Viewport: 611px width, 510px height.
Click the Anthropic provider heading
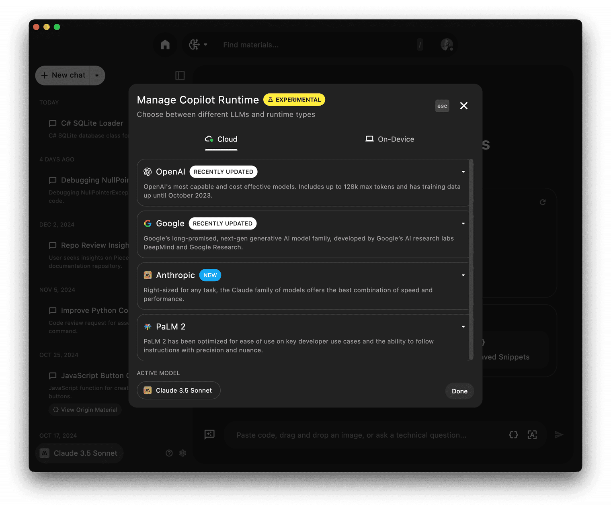(175, 275)
